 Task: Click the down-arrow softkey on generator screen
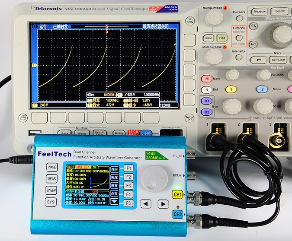[x=114, y=201]
